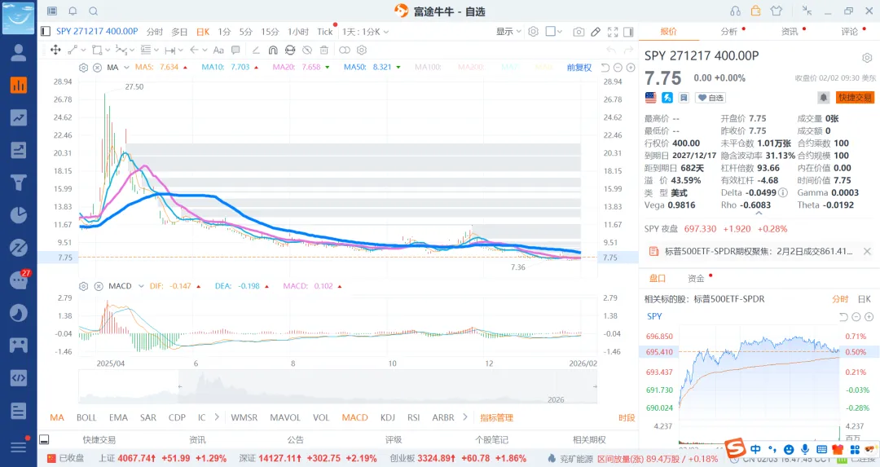The image size is (880, 467).
Task: Toggle the MACD indicator on
Action: 354,417
